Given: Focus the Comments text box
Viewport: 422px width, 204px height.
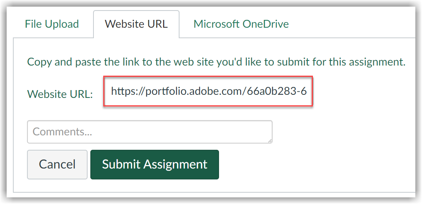Looking at the screenshot, I should coord(149,131).
